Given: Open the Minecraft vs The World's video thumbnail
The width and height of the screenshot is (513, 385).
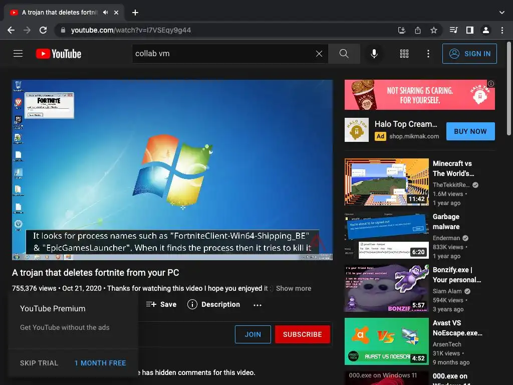Looking at the screenshot, I should 386,182.
